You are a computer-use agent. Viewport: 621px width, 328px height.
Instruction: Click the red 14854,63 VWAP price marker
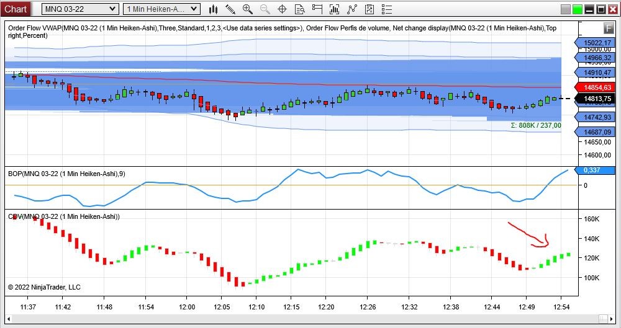click(595, 87)
